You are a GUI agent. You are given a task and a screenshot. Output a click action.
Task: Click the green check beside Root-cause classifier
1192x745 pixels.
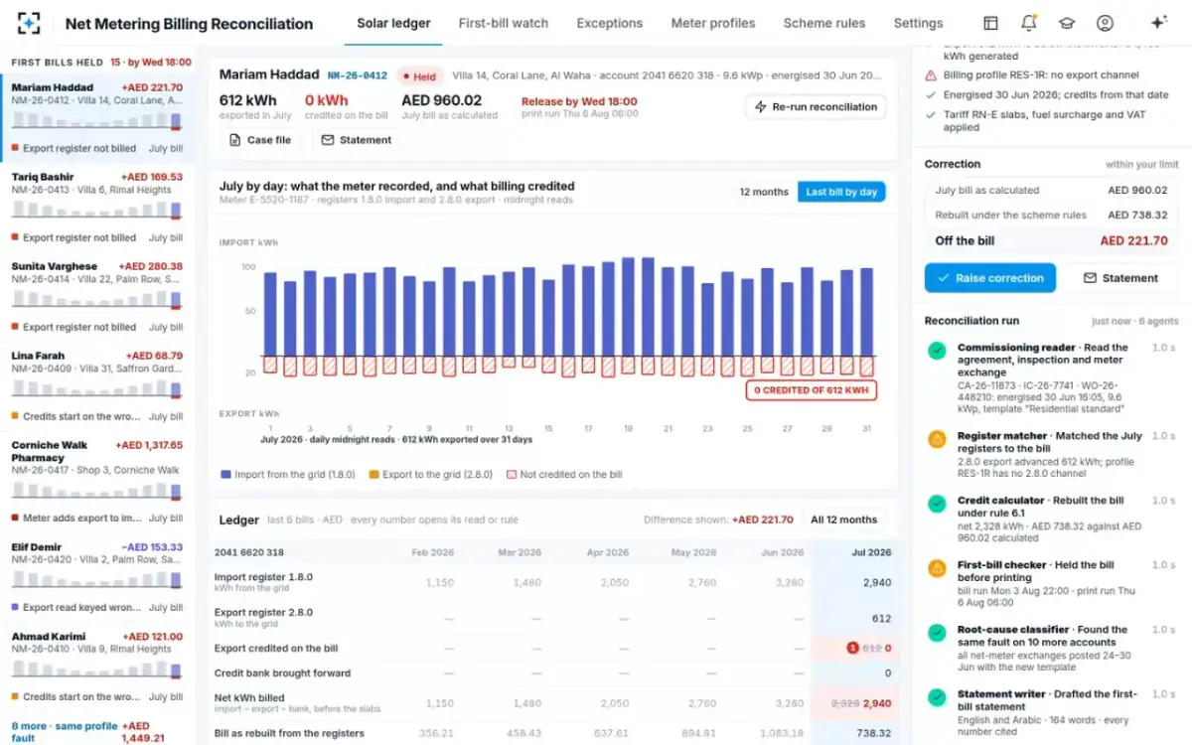pyautogui.click(x=936, y=633)
